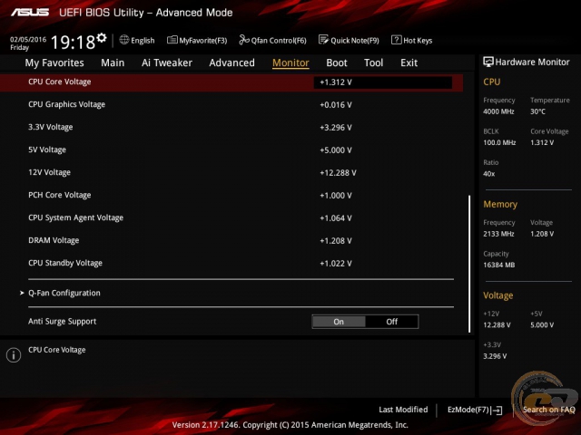Click the +0.016 V graphics voltage value
This screenshot has height=435, width=581.
[x=336, y=105]
